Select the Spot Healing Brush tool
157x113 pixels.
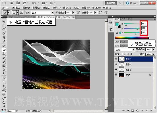(x=4, y=46)
